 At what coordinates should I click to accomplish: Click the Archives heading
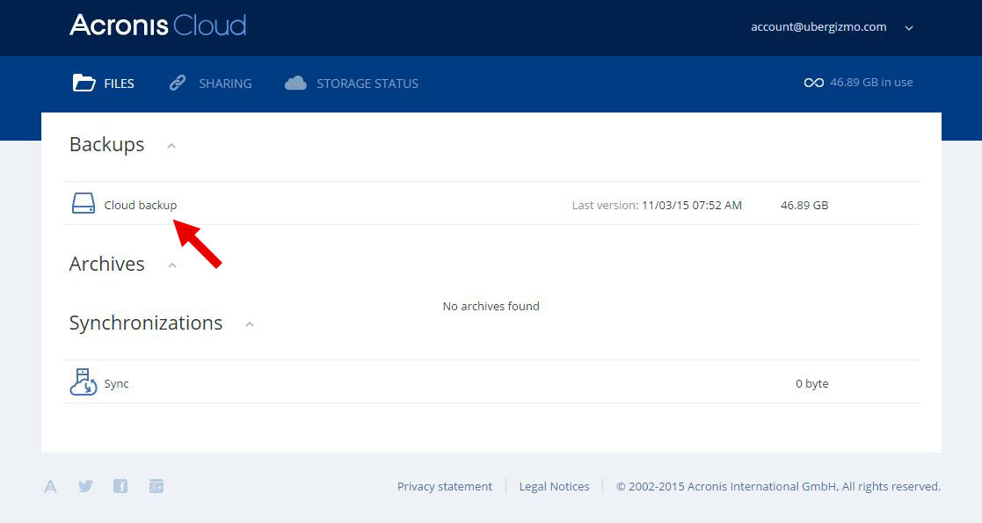[107, 265]
